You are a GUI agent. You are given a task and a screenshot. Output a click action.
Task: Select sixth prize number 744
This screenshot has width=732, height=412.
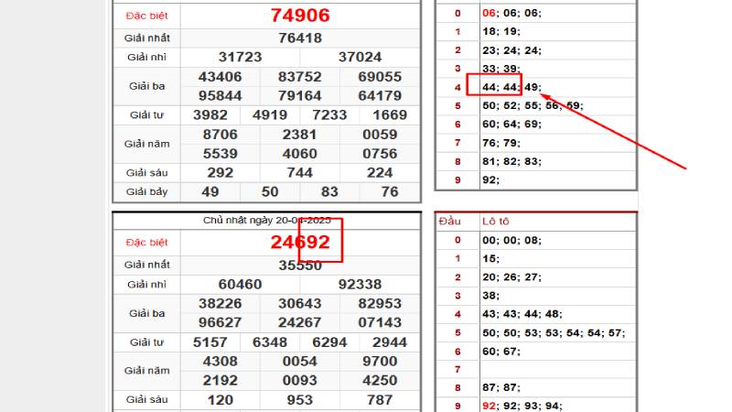[300, 172]
